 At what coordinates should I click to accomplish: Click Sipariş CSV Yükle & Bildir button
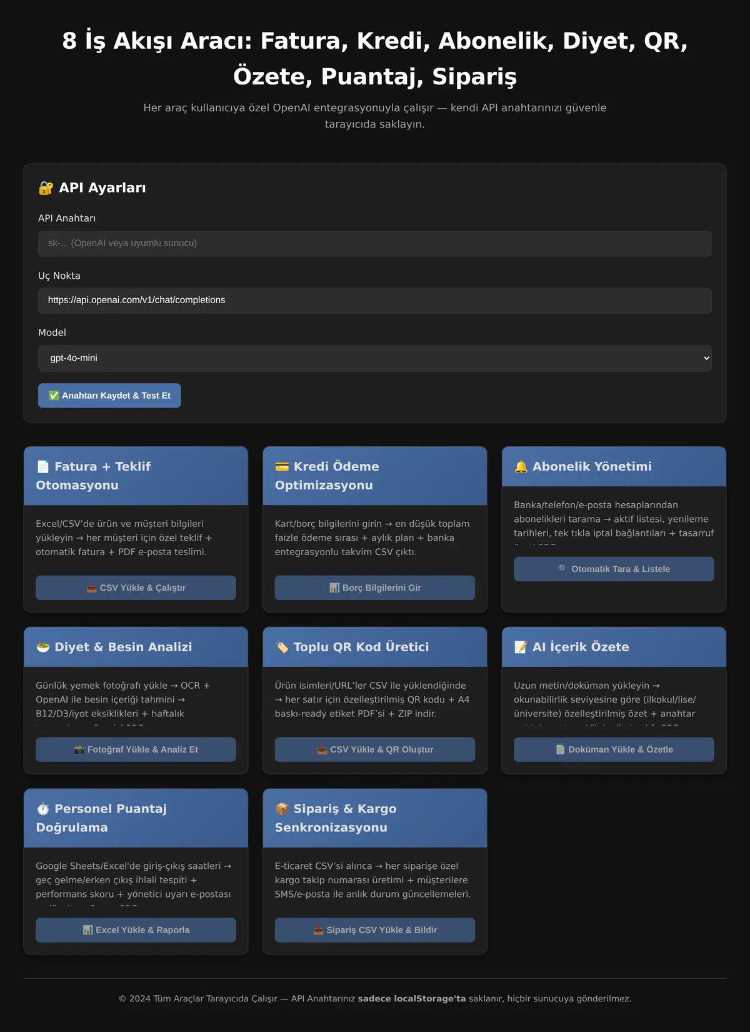[x=375, y=930]
